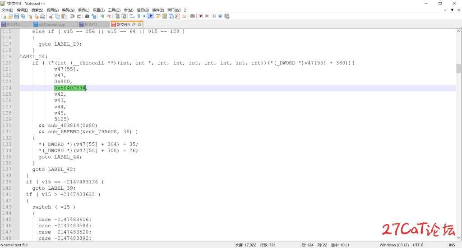Viewport: 462px width, 248px height.
Task: Open the user-defined language dialog icon
Action: [158, 16]
